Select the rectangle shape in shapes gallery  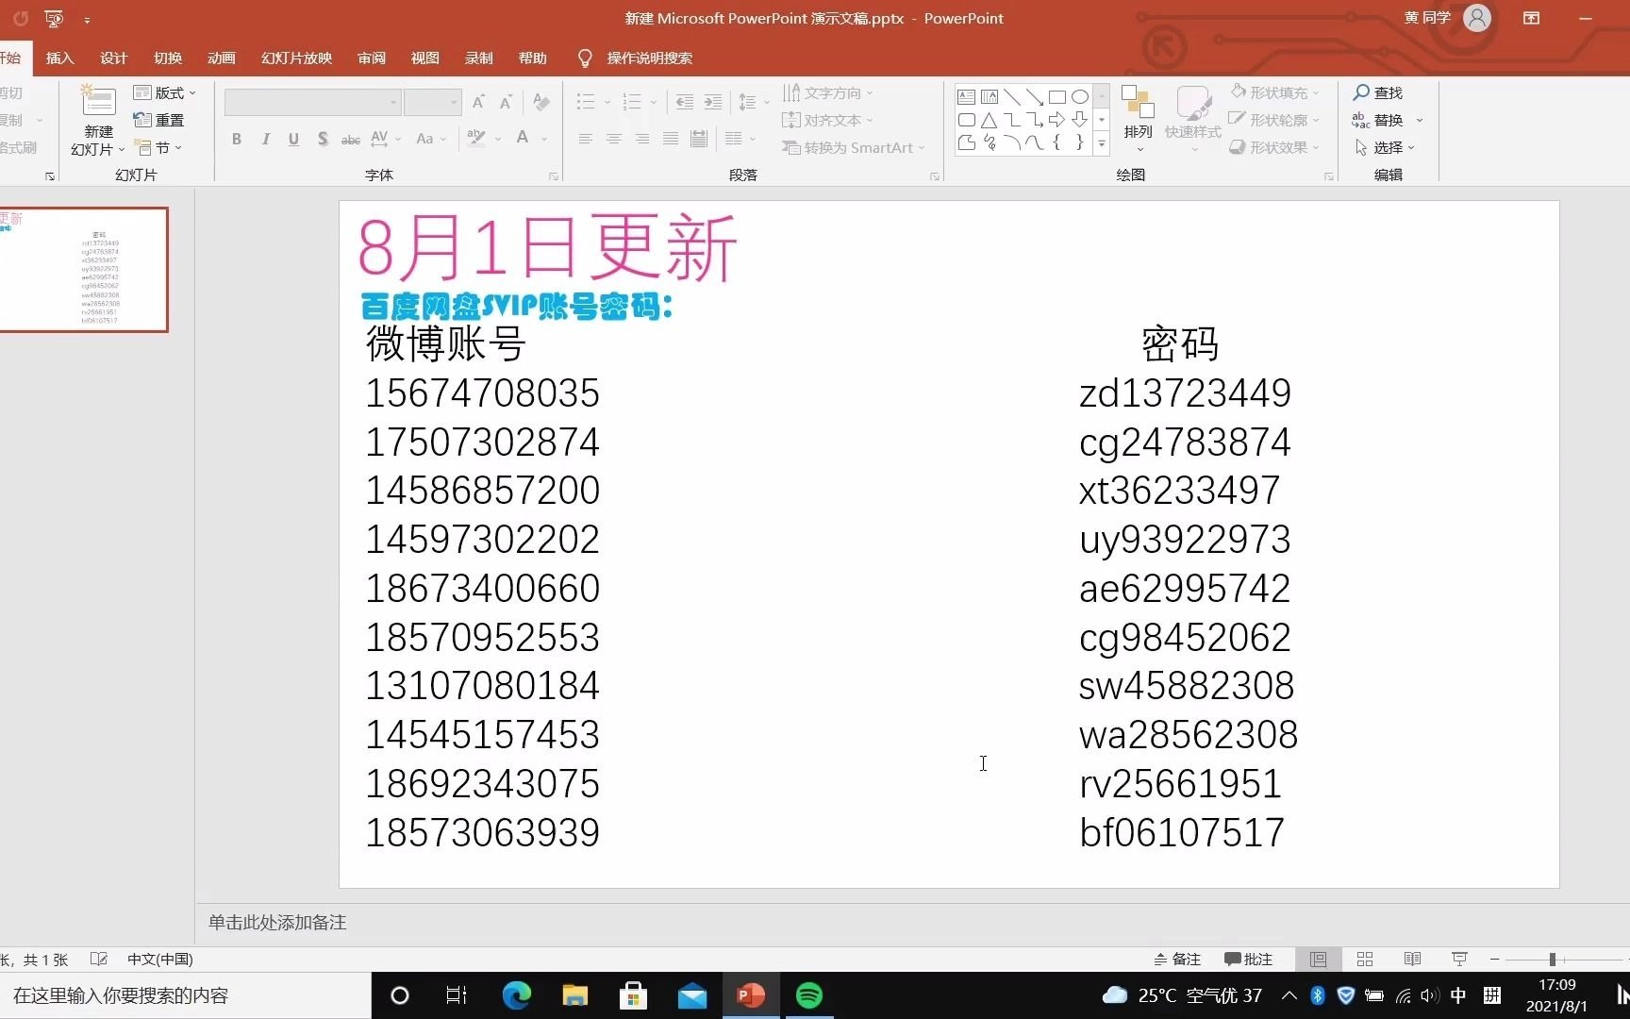click(x=1057, y=96)
